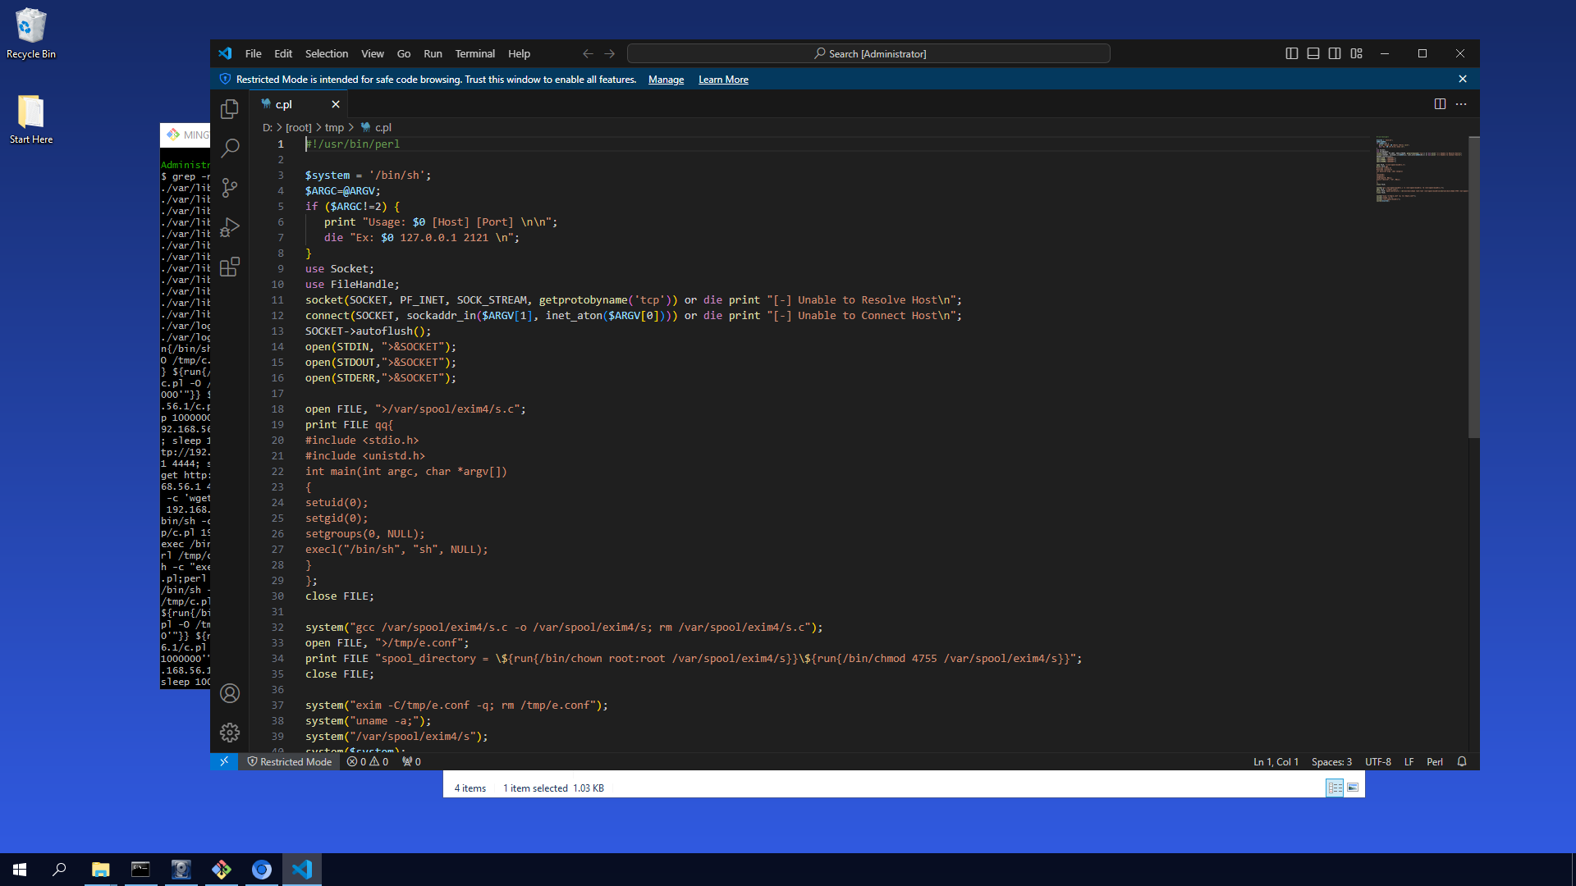The height and width of the screenshot is (886, 1576).
Task: Open Run and Debug view
Action: click(230, 227)
